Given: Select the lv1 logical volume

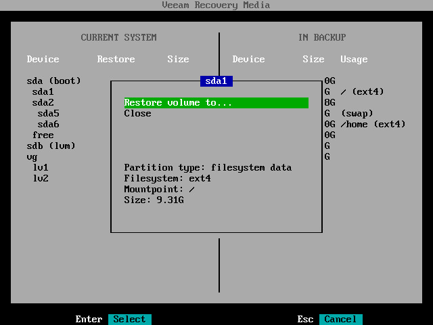Looking at the screenshot, I should tap(41, 167).
